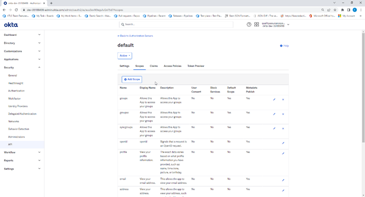Image resolution: width=365 pixels, height=197 pixels.
Task: Open Behavior Detection page
Action: tap(18, 129)
